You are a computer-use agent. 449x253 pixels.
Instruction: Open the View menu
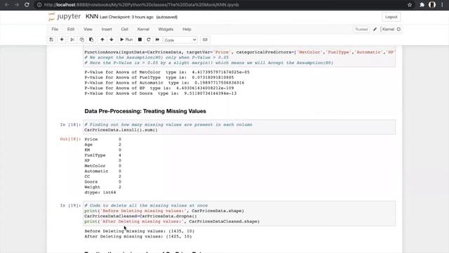click(88, 30)
